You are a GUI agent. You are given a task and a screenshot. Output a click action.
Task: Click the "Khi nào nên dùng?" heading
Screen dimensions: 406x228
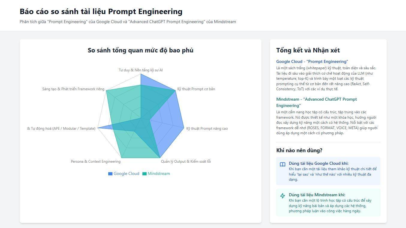click(299, 150)
